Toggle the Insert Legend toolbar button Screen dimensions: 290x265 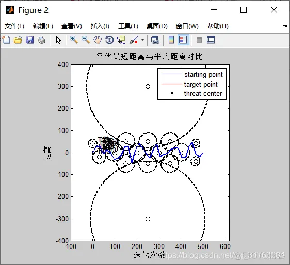(183, 40)
